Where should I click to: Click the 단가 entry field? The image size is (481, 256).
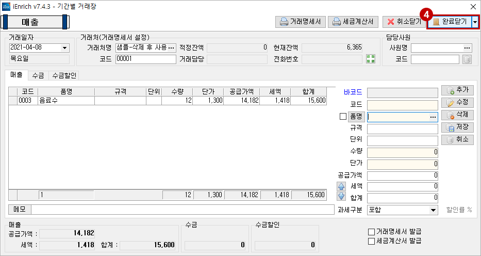coord(403,164)
